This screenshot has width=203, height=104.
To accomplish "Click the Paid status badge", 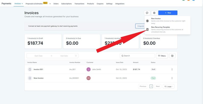I will (x=153, y=78).
